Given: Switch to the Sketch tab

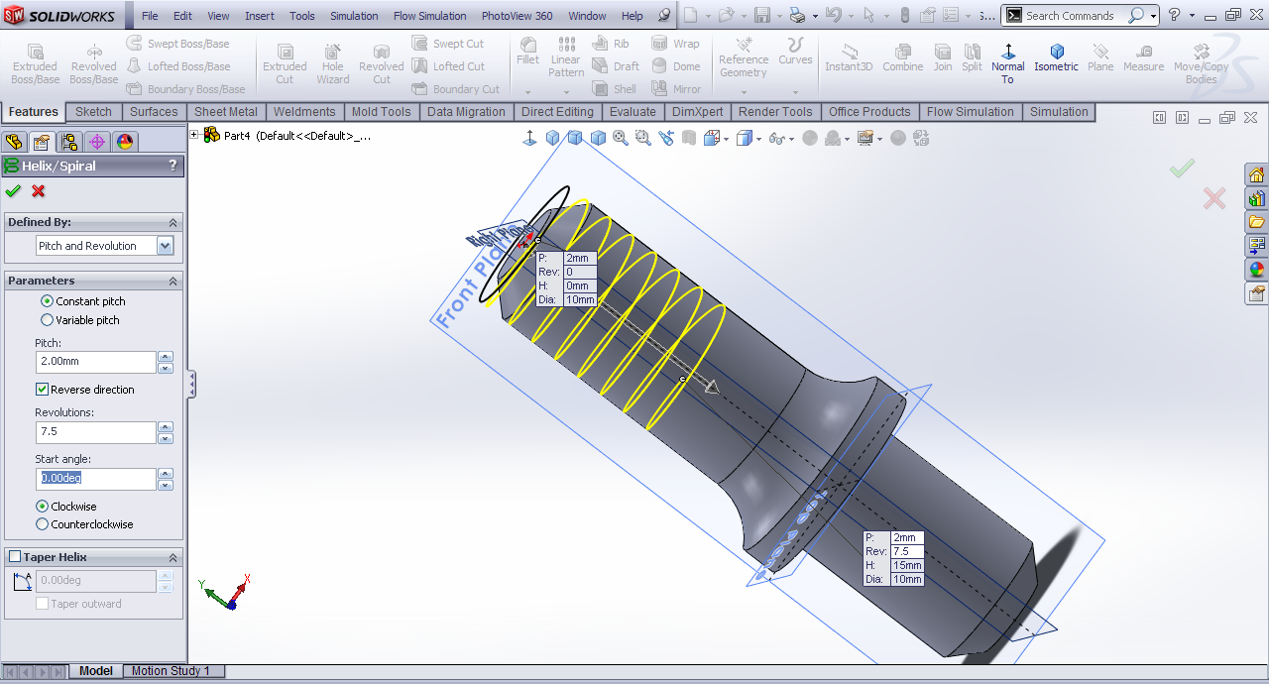Looking at the screenshot, I should [93, 112].
